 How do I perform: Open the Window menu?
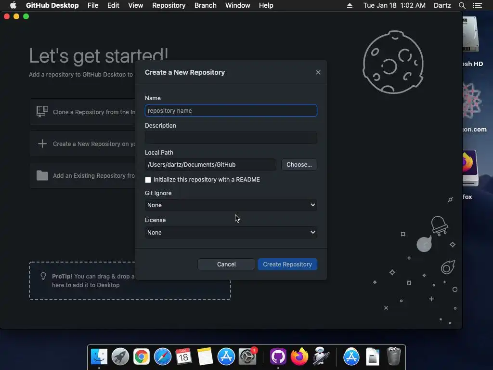pyautogui.click(x=238, y=5)
